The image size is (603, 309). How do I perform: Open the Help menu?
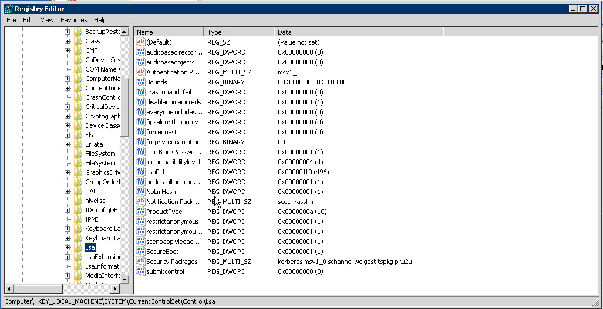100,20
